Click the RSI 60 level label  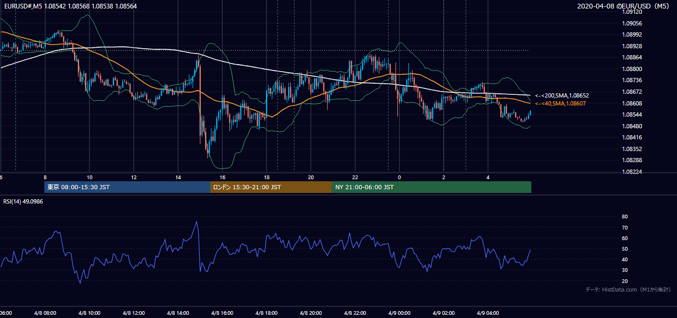625,238
